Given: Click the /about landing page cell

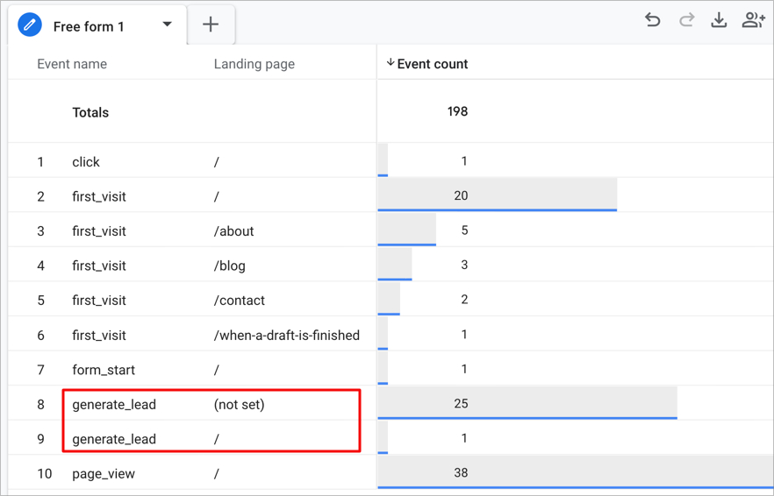Looking at the screenshot, I should click(234, 231).
